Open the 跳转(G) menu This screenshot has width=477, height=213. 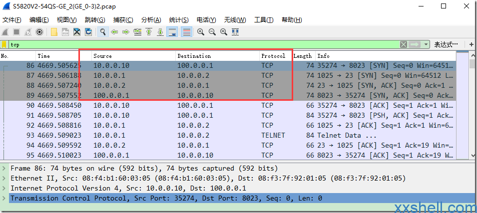(95, 20)
